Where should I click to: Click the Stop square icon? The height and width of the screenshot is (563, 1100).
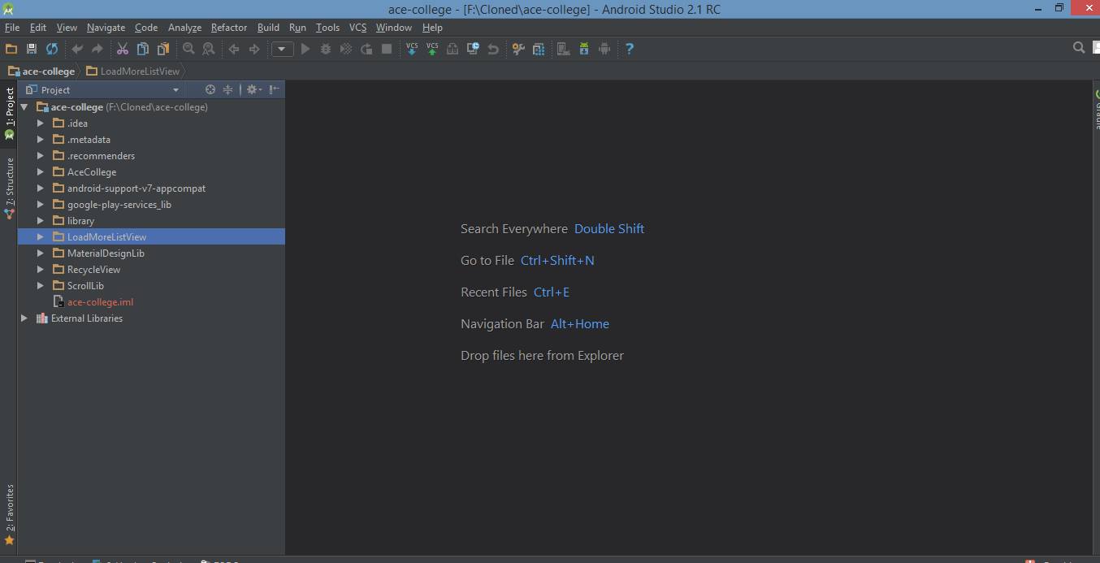[387, 49]
